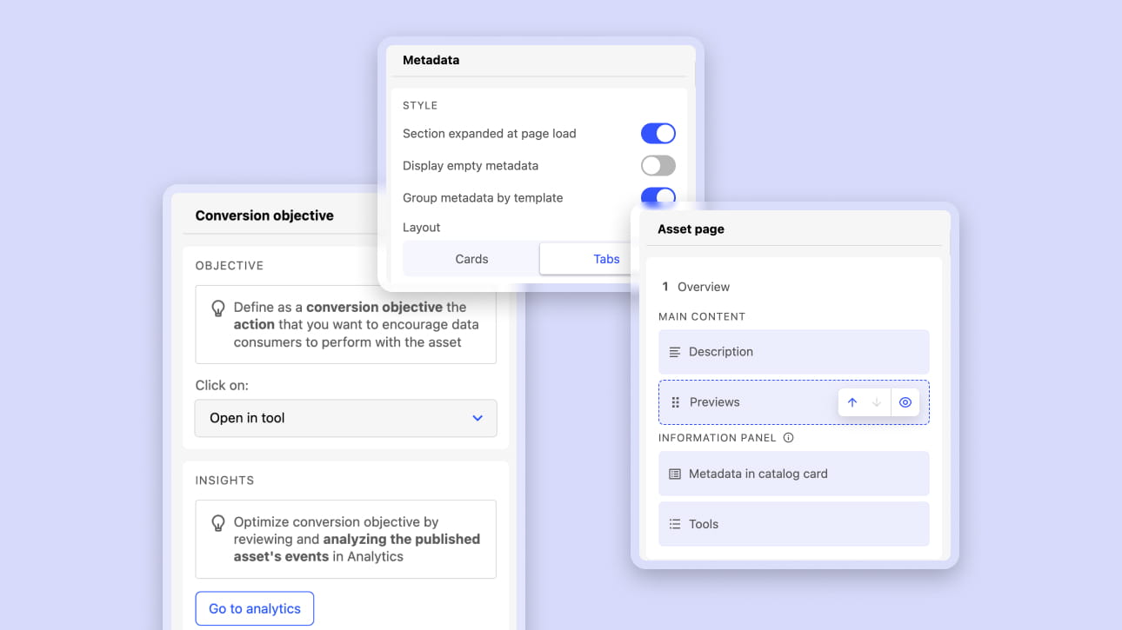Image resolution: width=1122 pixels, height=630 pixels.
Task: Click the Metadata in catalog card icon
Action: click(674, 474)
